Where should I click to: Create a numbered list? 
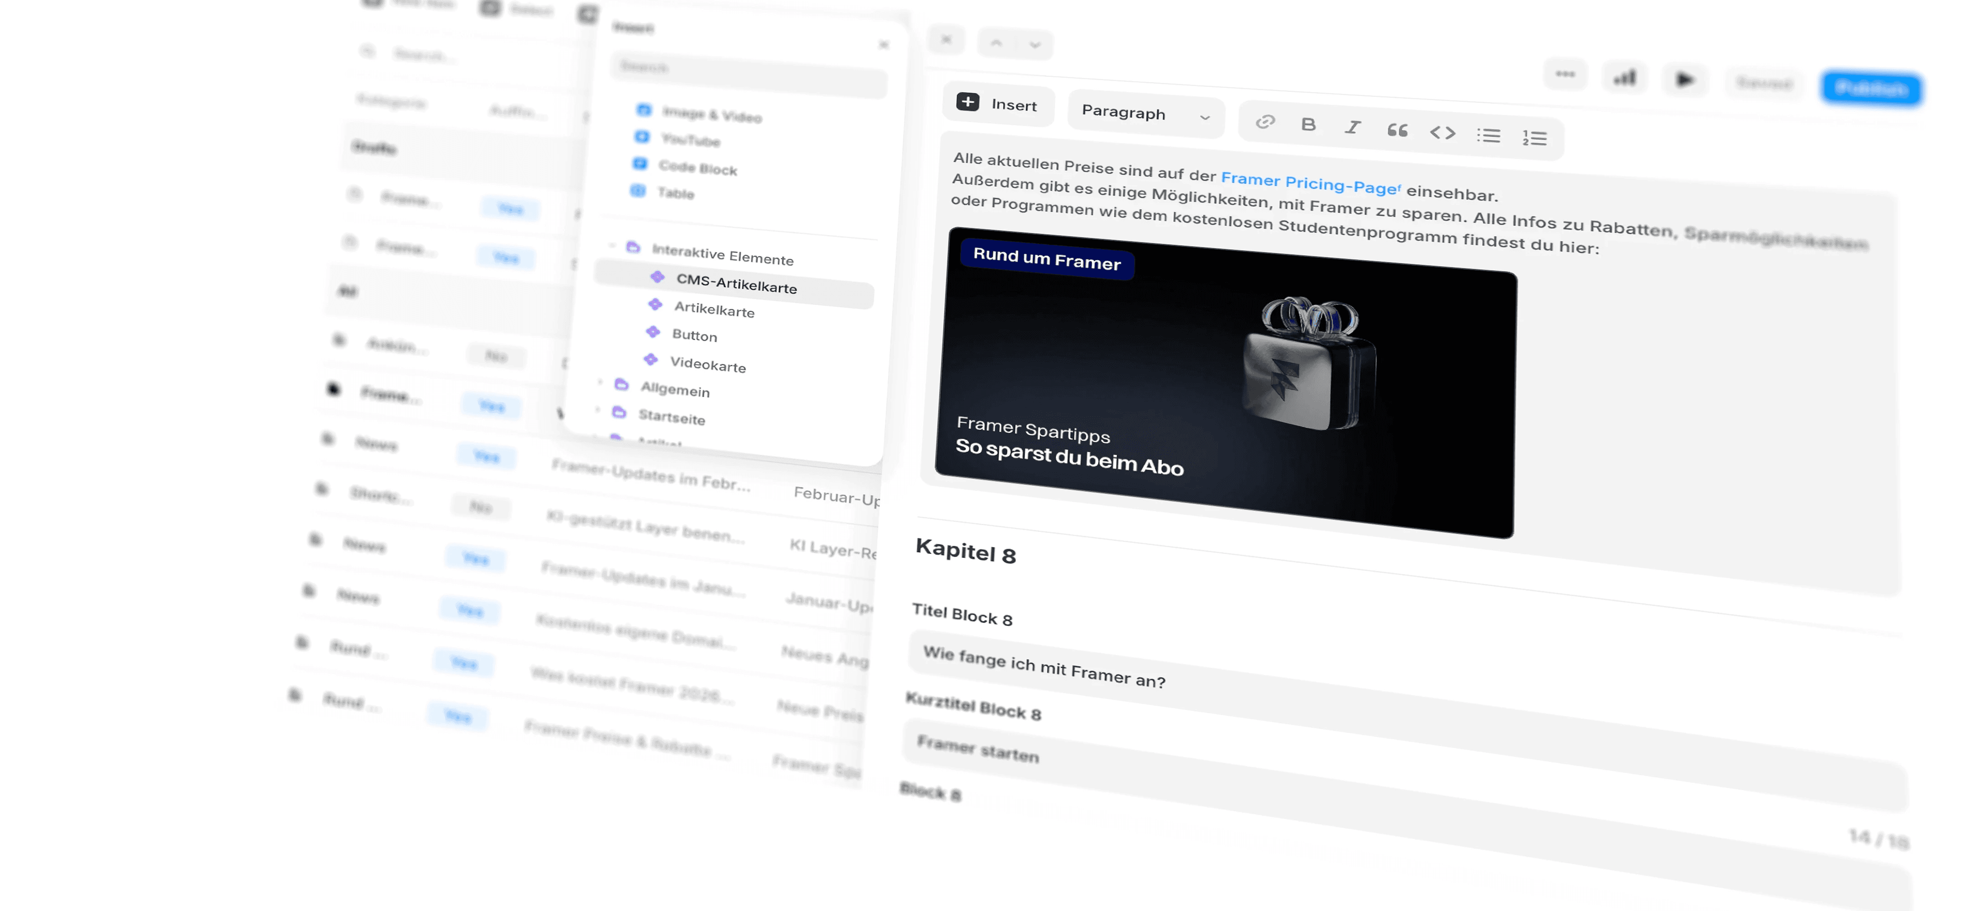1534,138
